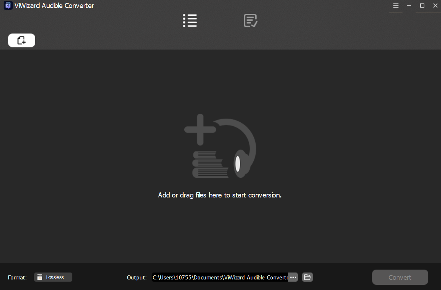Viewport: 441px width, 290px height.
Task: Open the hamburger menu in title bar
Action: pyautogui.click(x=396, y=6)
